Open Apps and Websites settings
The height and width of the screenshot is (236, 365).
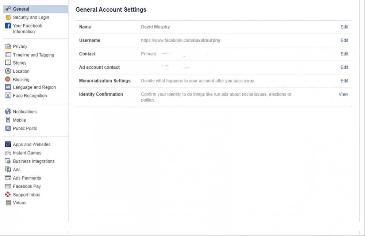(32, 144)
